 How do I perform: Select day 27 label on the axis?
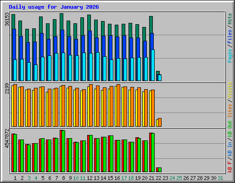(193, 178)
